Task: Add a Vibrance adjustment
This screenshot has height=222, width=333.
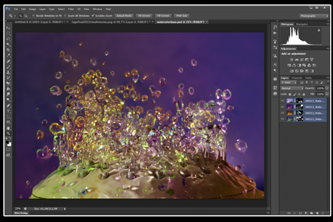Action: pos(312,60)
